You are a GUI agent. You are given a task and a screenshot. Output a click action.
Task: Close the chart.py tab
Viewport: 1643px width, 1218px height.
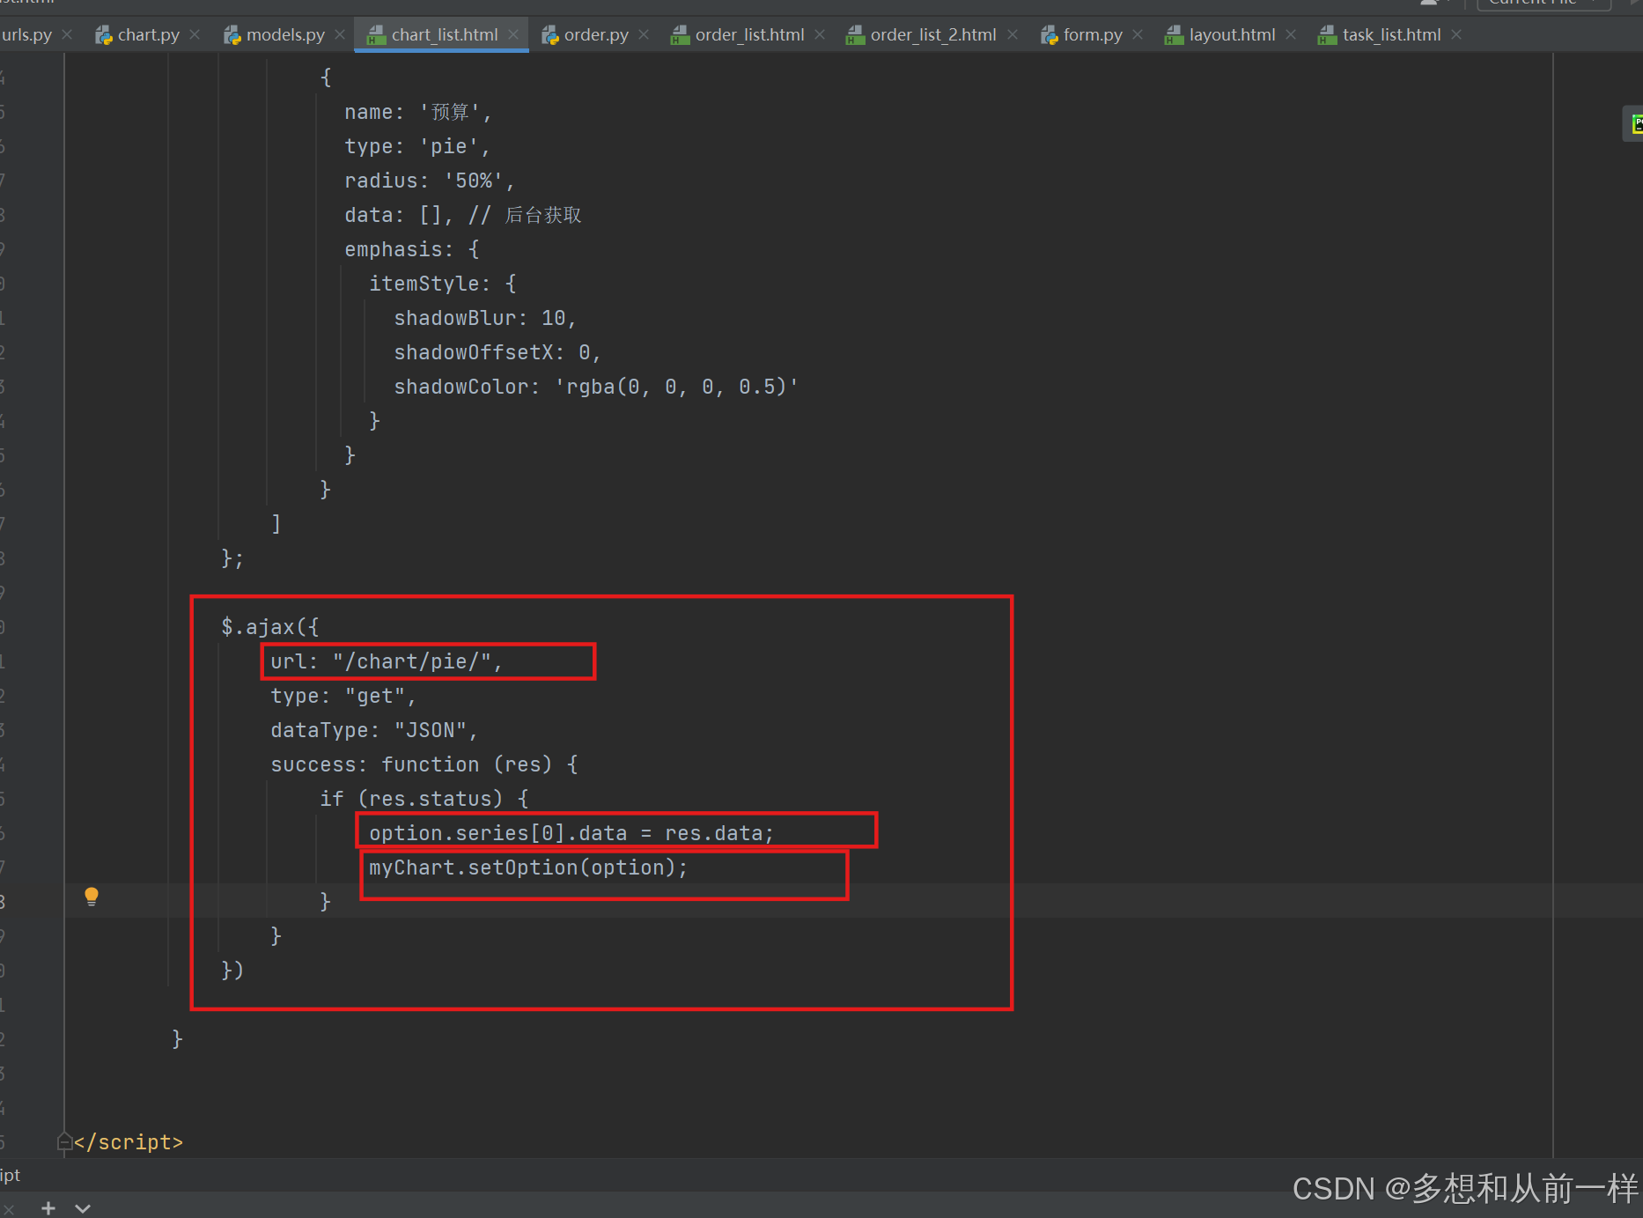point(195,34)
